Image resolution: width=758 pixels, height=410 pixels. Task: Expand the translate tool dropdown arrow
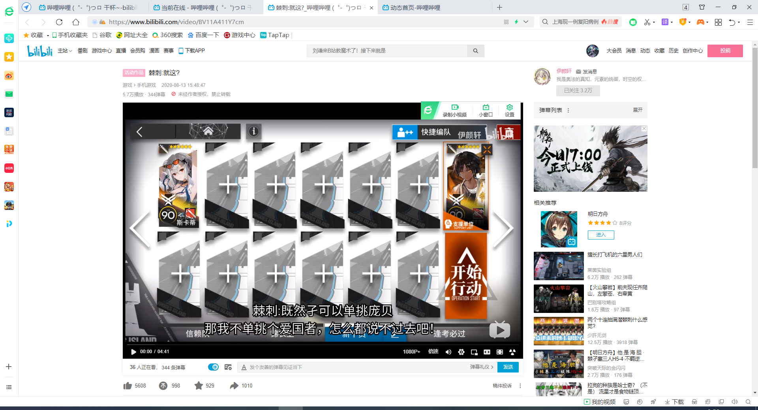(x=672, y=22)
